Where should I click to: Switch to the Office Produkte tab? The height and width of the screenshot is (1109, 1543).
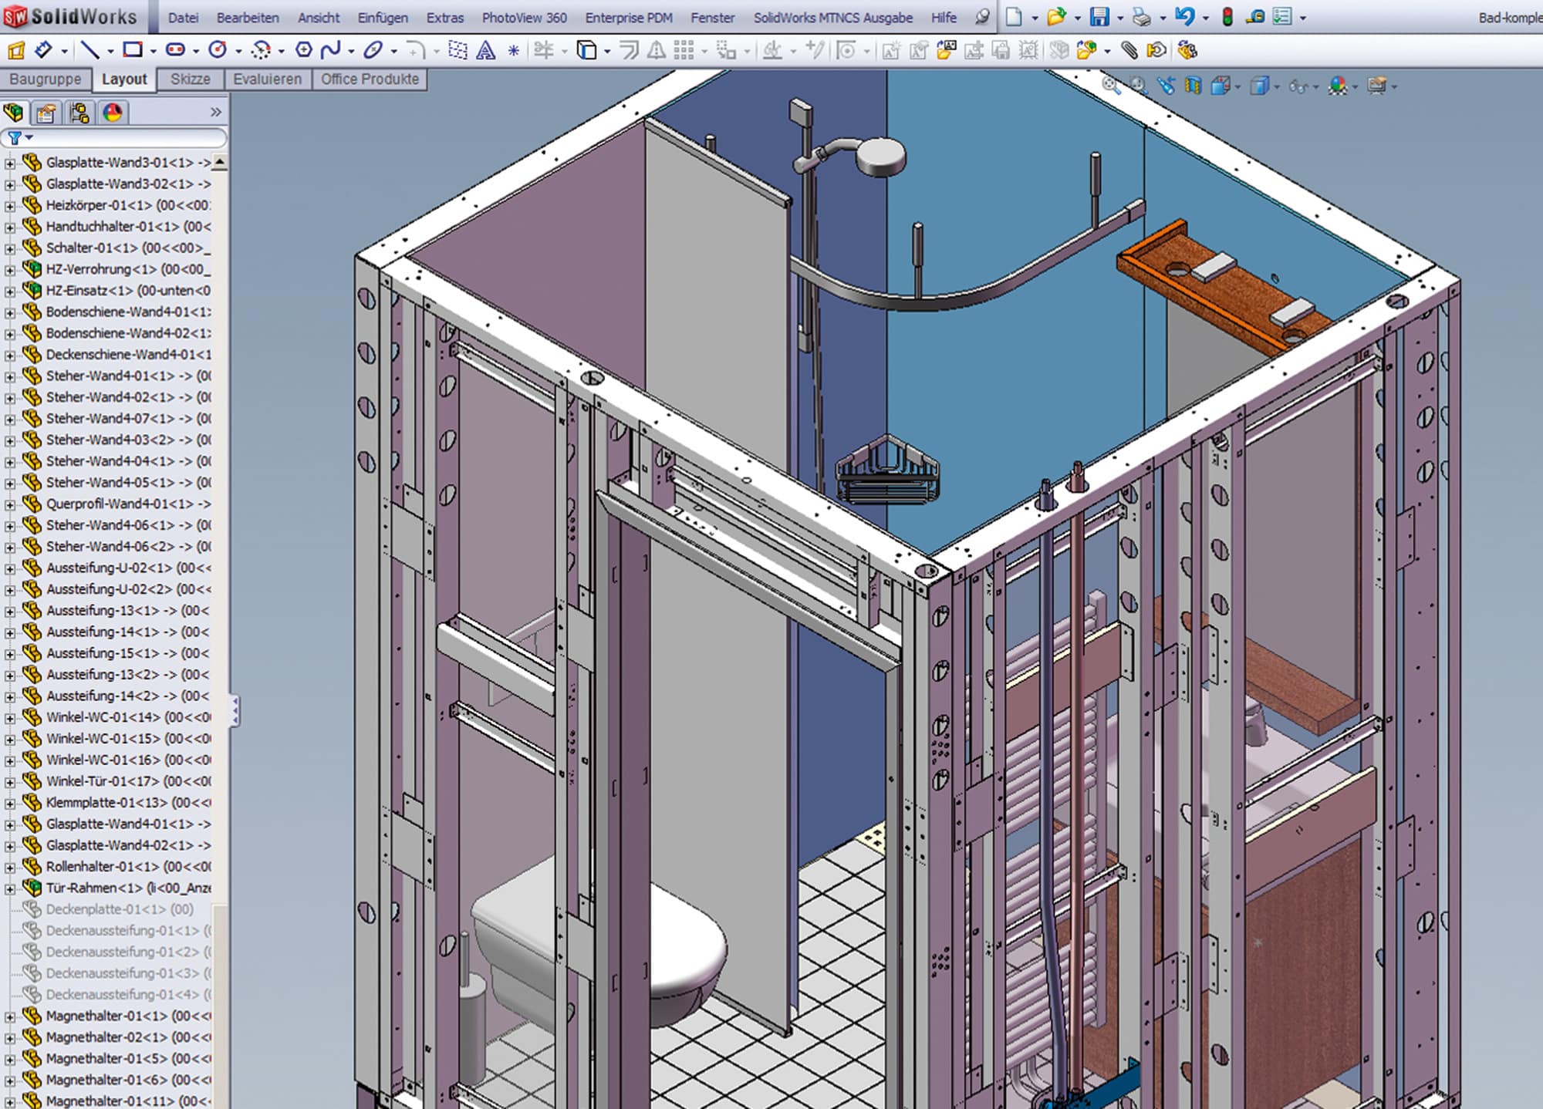[370, 79]
